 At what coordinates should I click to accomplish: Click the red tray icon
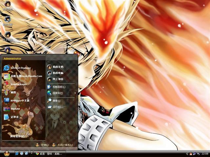(191, 154)
